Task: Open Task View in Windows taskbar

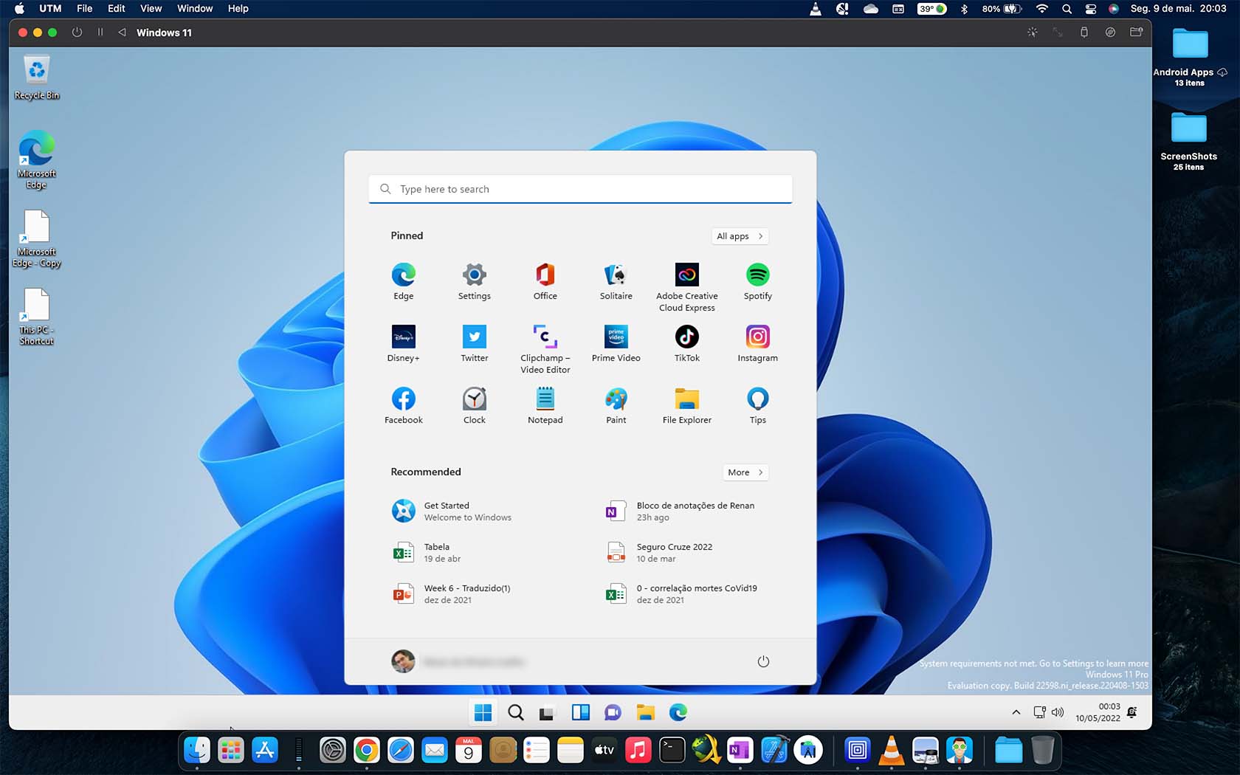Action: pos(547,713)
